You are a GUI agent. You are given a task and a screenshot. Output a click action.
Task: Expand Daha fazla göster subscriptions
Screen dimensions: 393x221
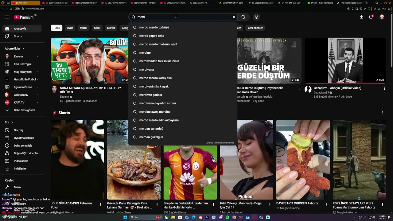click(22, 110)
